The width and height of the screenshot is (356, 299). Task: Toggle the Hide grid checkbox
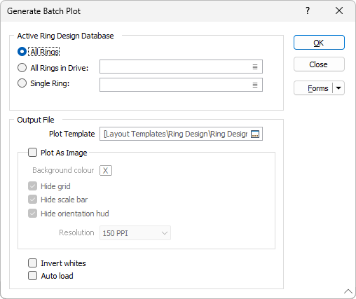[x=32, y=186]
